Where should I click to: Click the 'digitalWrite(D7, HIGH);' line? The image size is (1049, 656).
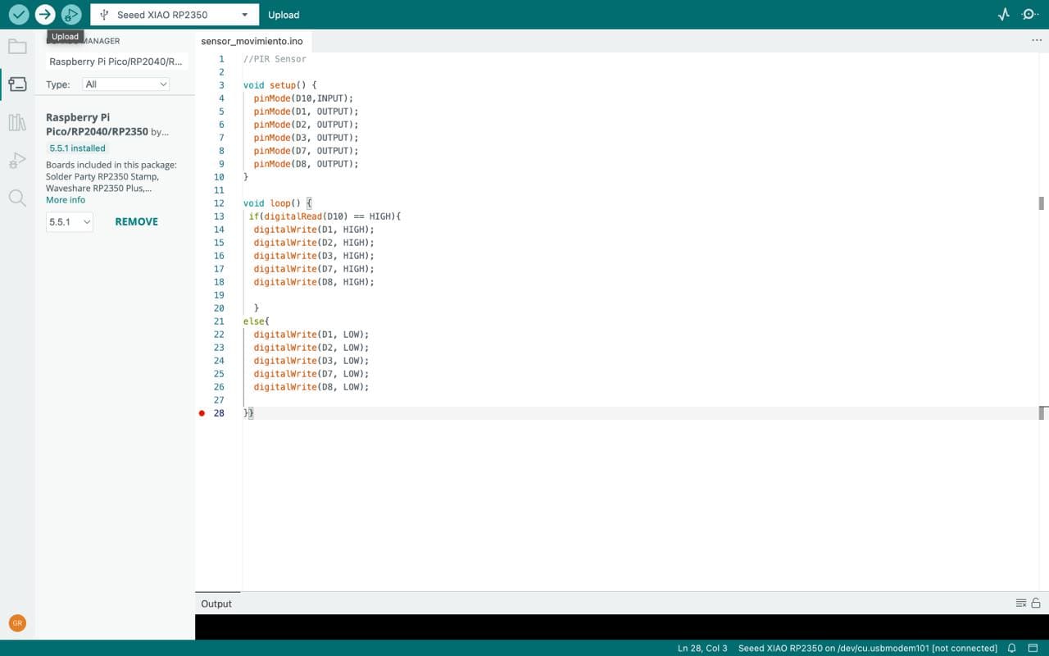tap(314, 269)
